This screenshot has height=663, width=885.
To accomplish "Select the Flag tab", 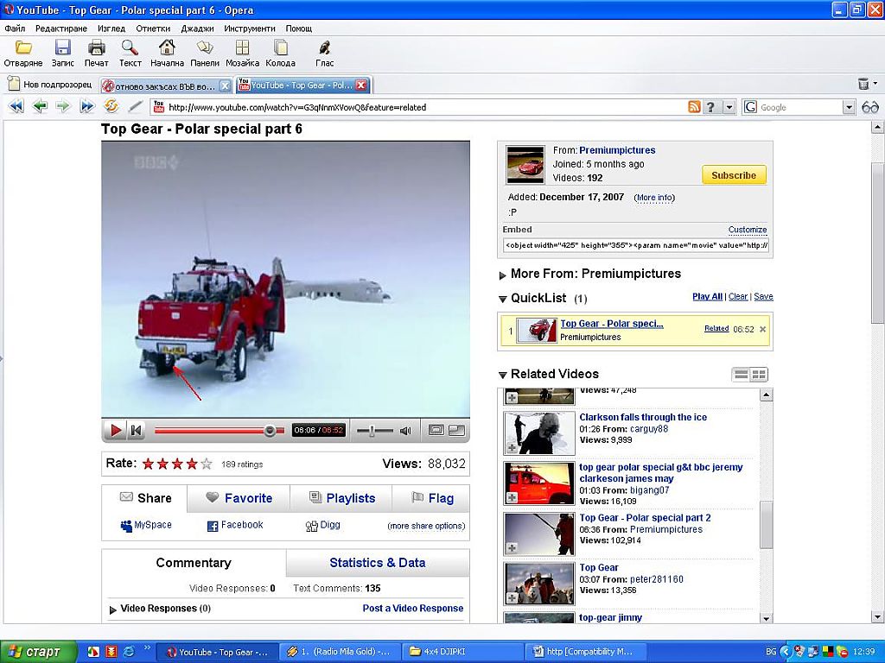I will 431,498.
